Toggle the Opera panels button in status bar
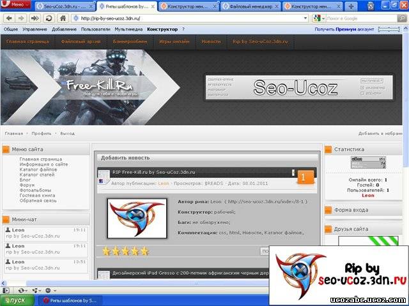The height and width of the screenshot is (306, 409). pyautogui.click(x=6, y=291)
